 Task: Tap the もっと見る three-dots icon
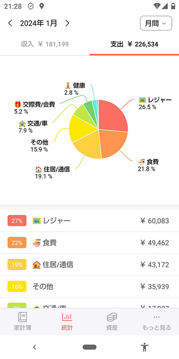pyautogui.click(x=157, y=317)
